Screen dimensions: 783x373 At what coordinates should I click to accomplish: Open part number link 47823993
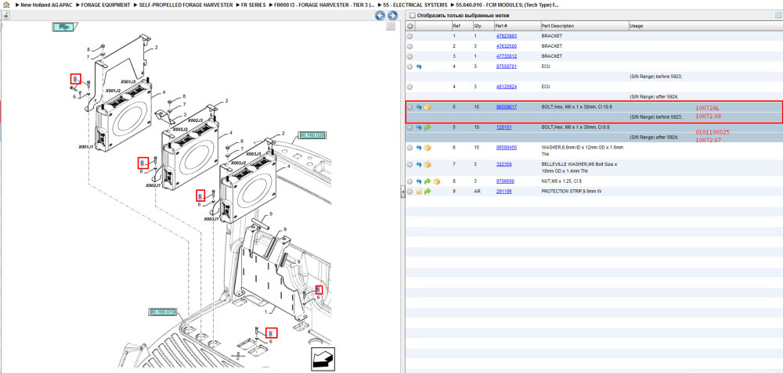(x=506, y=37)
